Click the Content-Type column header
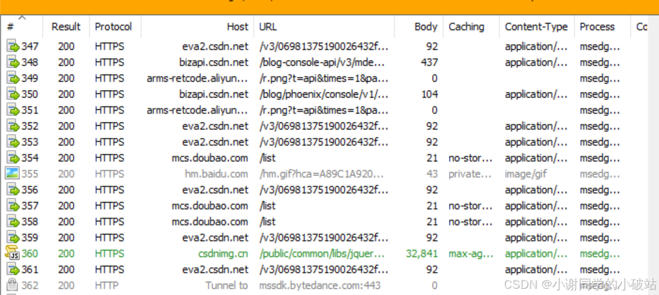The height and width of the screenshot is (295, 659). click(x=536, y=27)
